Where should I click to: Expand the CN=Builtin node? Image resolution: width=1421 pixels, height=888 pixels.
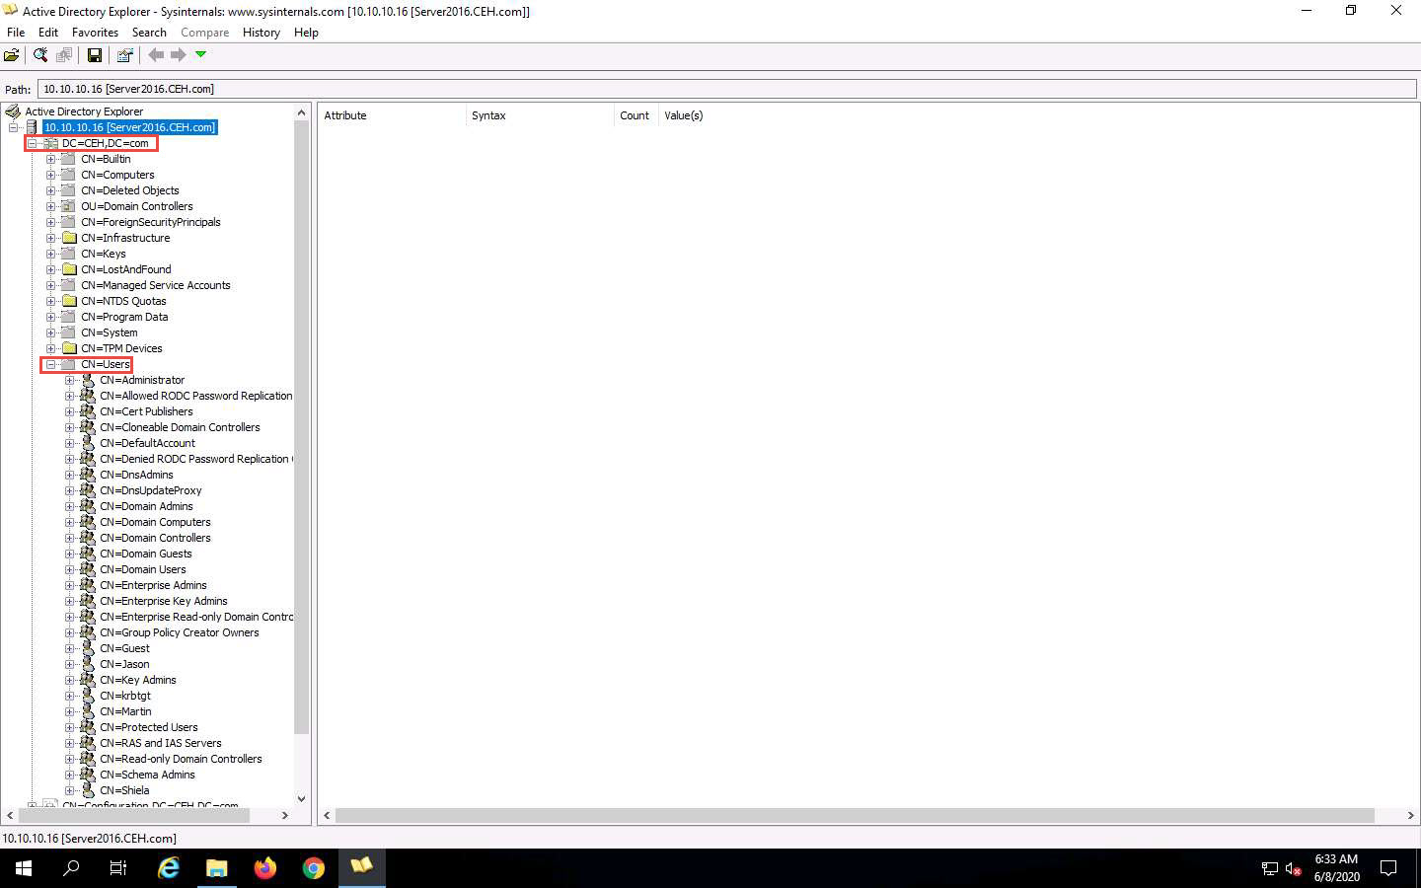[50, 159]
